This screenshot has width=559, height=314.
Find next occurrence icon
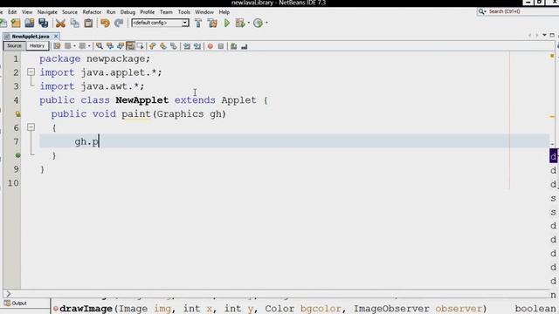(x=121, y=46)
